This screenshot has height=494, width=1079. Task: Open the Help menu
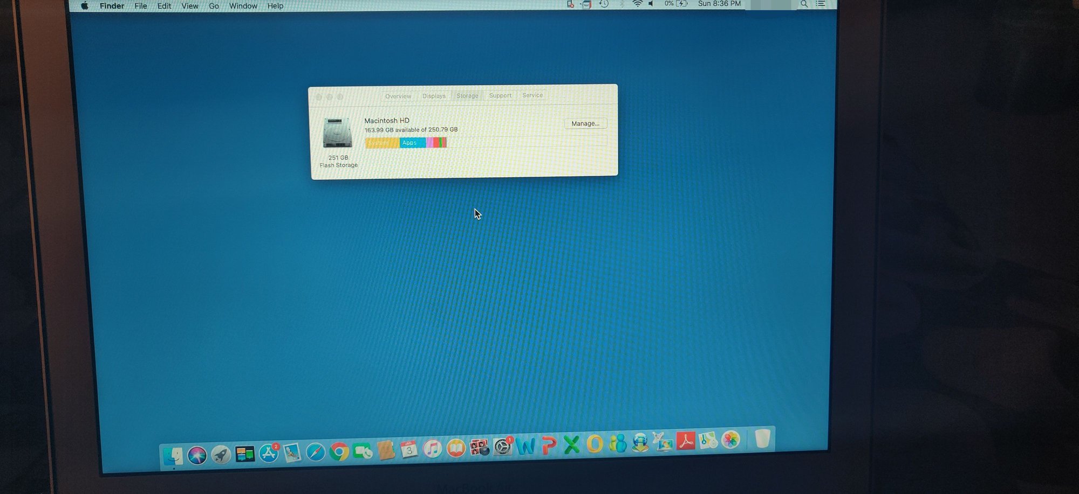point(275,6)
